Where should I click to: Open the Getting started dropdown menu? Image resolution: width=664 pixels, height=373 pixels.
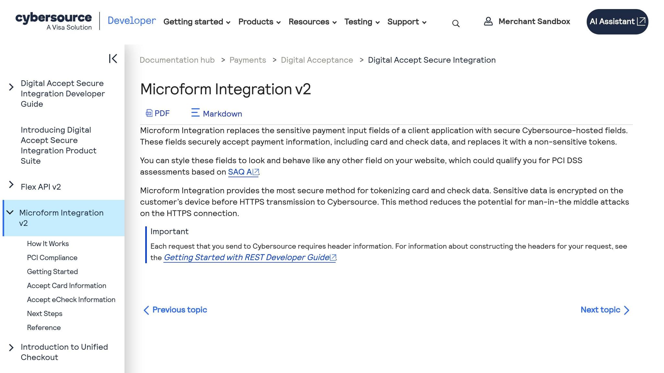pos(197,22)
